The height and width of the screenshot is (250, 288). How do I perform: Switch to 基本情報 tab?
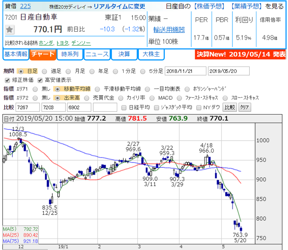(16, 54)
